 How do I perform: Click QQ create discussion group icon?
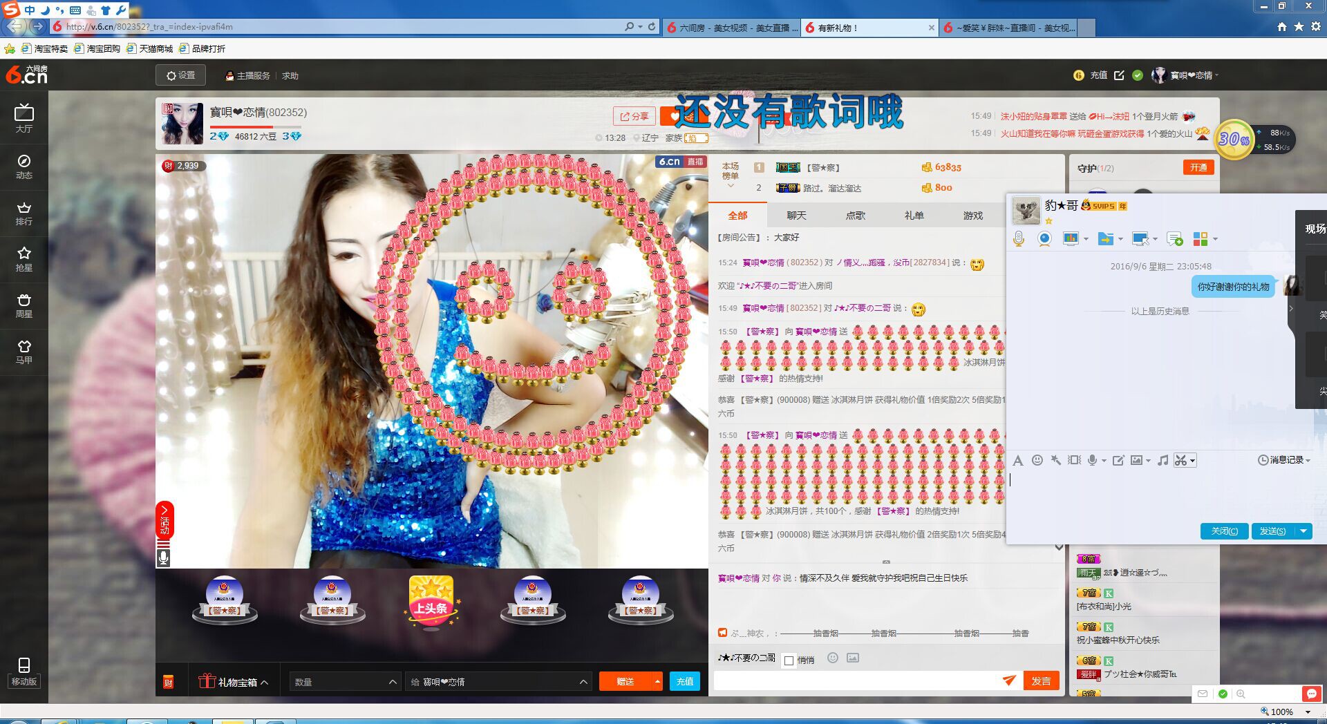pos(1174,239)
